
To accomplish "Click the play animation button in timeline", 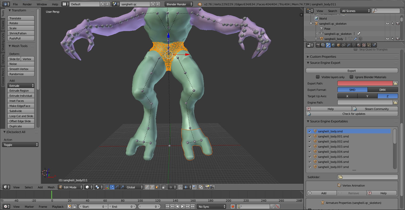I will point(182,206).
